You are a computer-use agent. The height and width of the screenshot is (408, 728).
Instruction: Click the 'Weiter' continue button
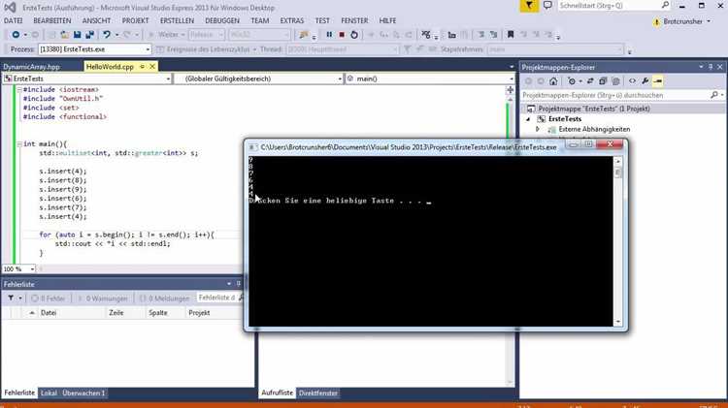click(x=165, y=35)
